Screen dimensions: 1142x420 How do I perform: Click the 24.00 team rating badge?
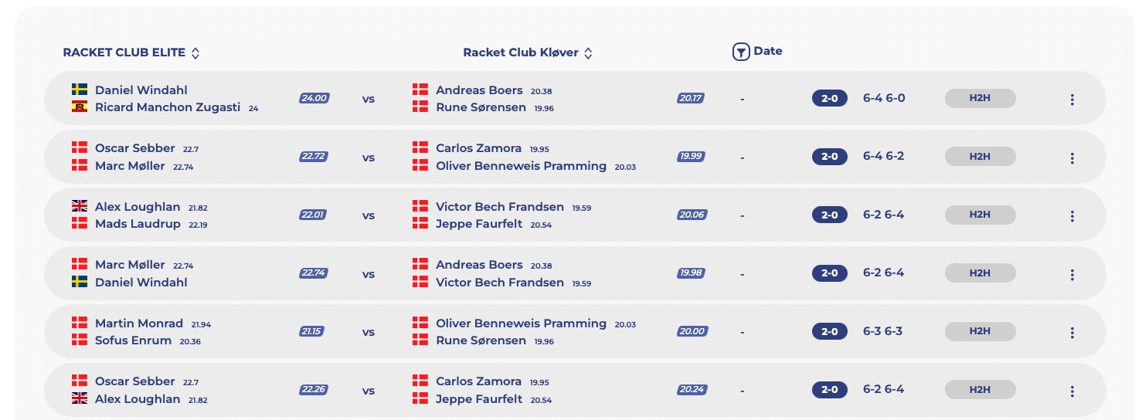pos(314,98)
